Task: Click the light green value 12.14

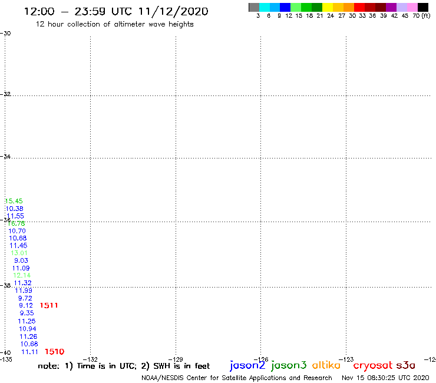Action: point(22,275)
